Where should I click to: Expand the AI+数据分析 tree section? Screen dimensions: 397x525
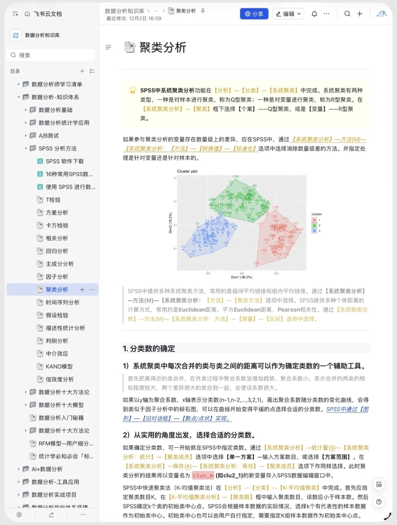[19, 469]
